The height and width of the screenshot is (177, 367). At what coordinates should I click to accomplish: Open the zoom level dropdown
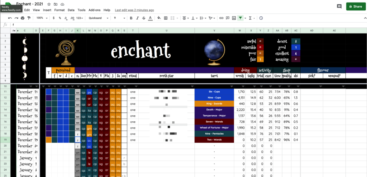42,18
